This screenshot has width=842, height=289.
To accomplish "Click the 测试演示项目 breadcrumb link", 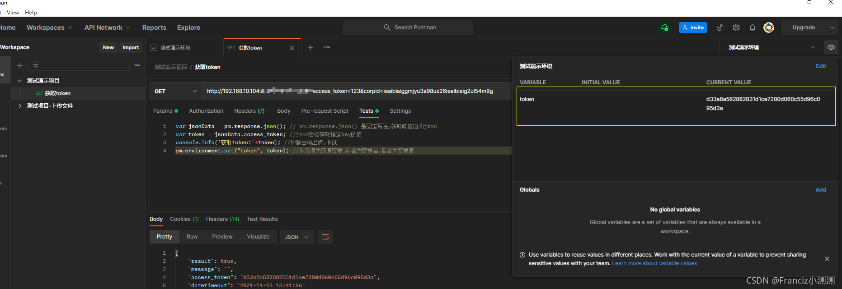I will 171,67.
